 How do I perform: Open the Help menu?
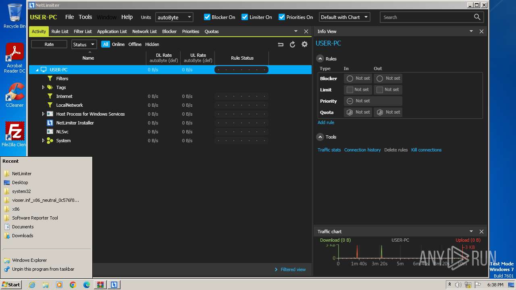pyautogui.click(x=127, y=17)
